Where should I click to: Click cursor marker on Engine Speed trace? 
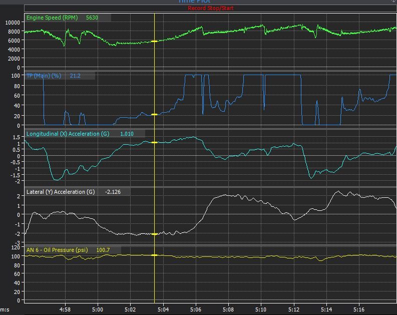pyautogui.click(x=154, y=41)
